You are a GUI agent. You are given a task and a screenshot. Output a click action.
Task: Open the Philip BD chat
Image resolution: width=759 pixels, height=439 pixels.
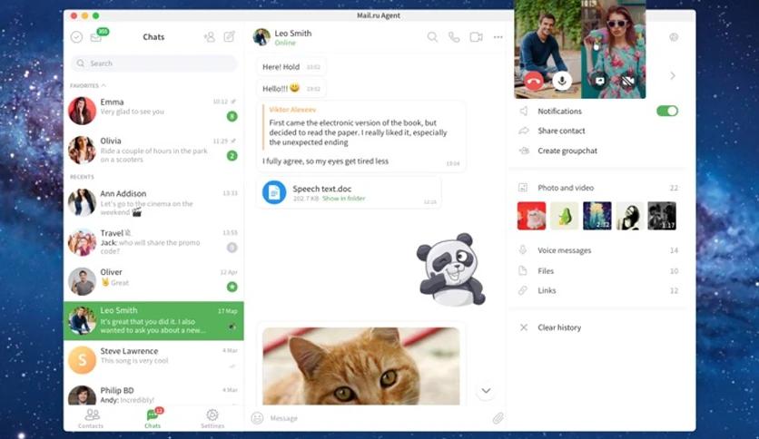[153, 394]
